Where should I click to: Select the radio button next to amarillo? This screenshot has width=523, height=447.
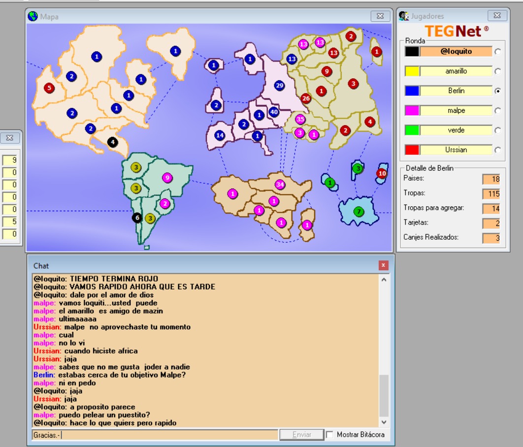coord(497,71)
